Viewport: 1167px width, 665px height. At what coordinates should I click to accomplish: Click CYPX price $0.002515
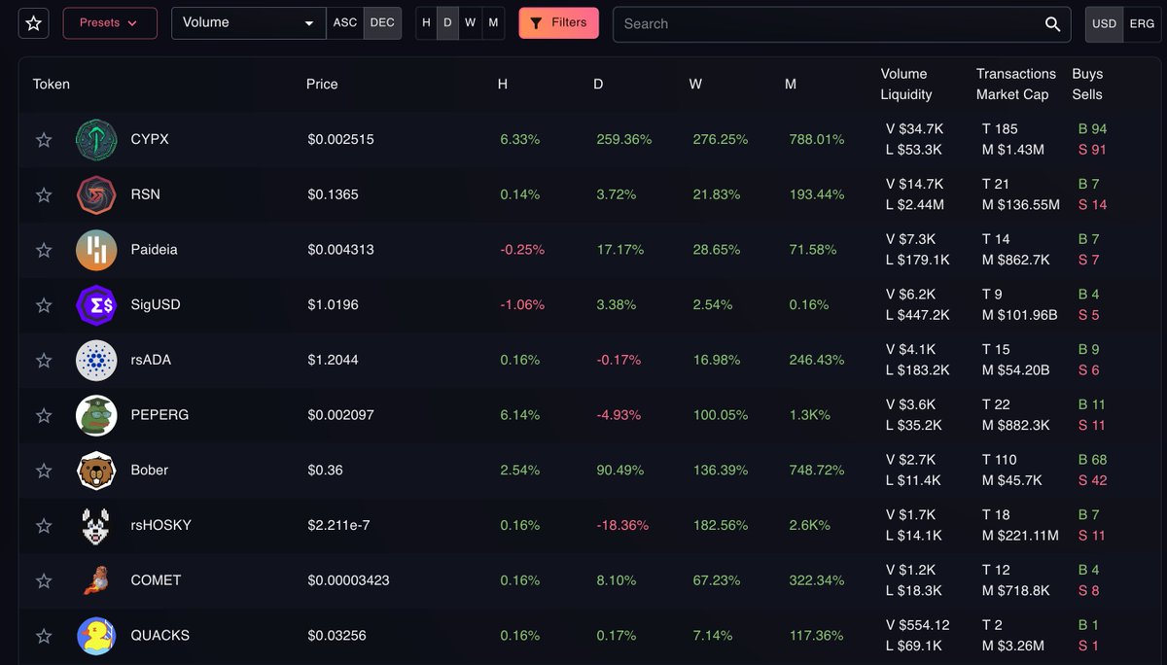tap(340, 139)
